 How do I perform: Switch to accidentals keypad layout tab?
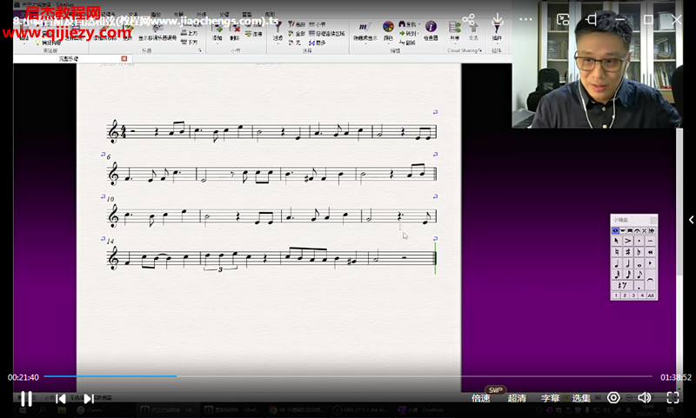coord(652,230)
